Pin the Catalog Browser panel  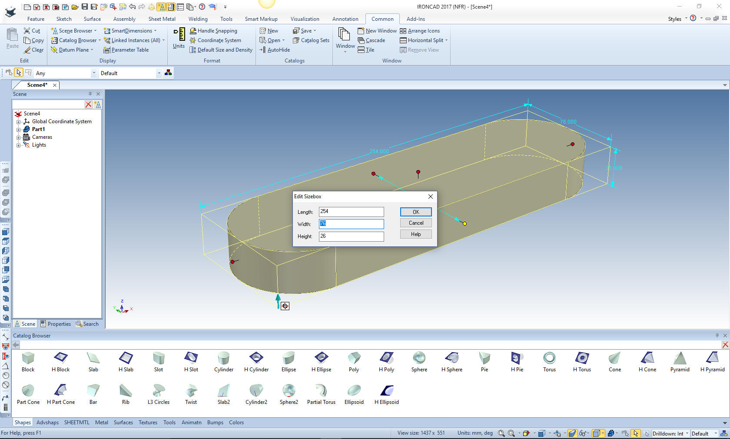pos(717,335)
